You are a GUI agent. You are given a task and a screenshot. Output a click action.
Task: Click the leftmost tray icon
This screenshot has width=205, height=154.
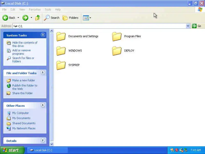172,150
